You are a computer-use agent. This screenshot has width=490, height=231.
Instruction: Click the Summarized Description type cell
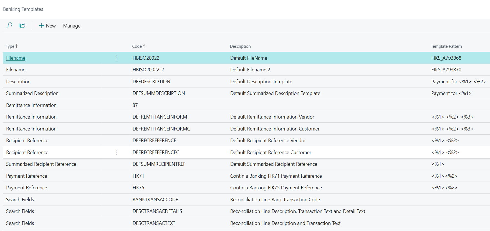tap(32, 93)
